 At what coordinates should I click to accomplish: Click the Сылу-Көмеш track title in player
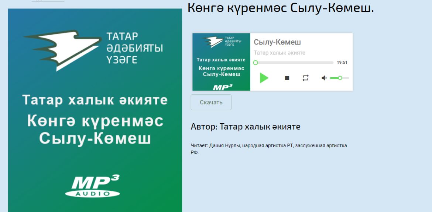point(277,42)
